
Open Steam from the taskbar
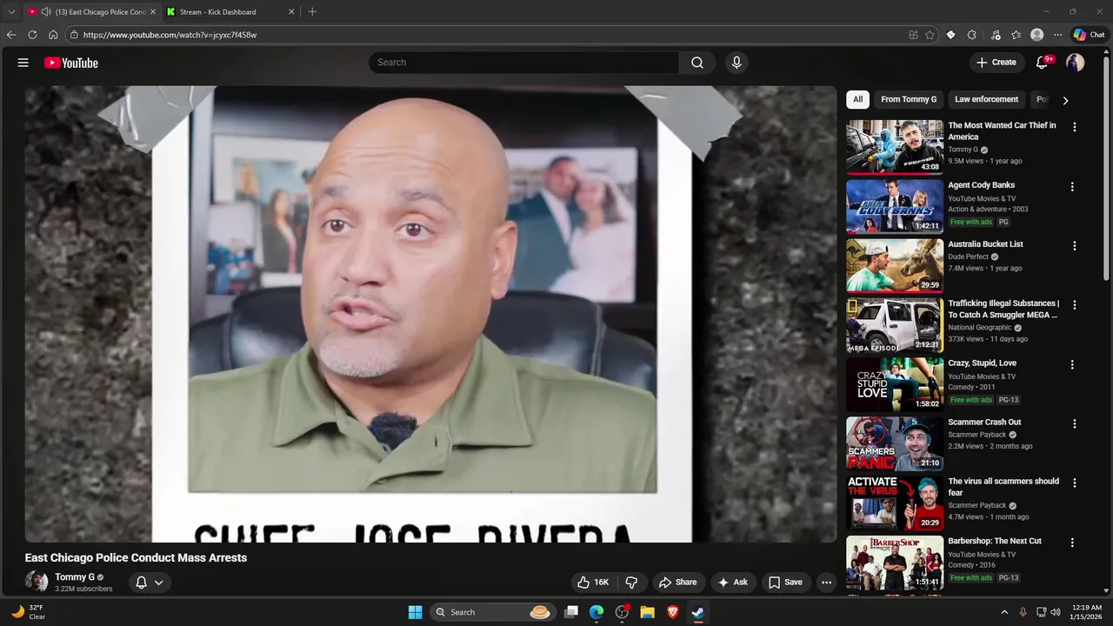[x=697, y=612]
